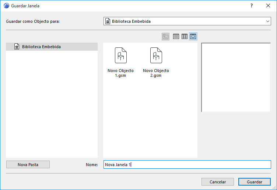Switch to list view icon
This screenshot has width=277, height=190.
click(176, 36)
